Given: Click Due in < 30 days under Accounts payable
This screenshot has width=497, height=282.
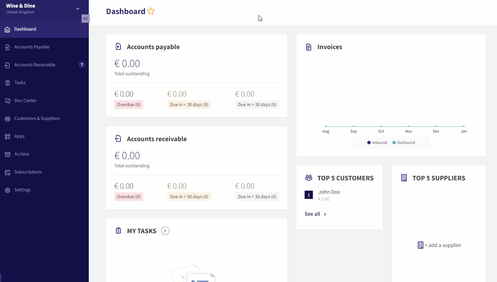Looking at the screenshot, I should 189,105.
